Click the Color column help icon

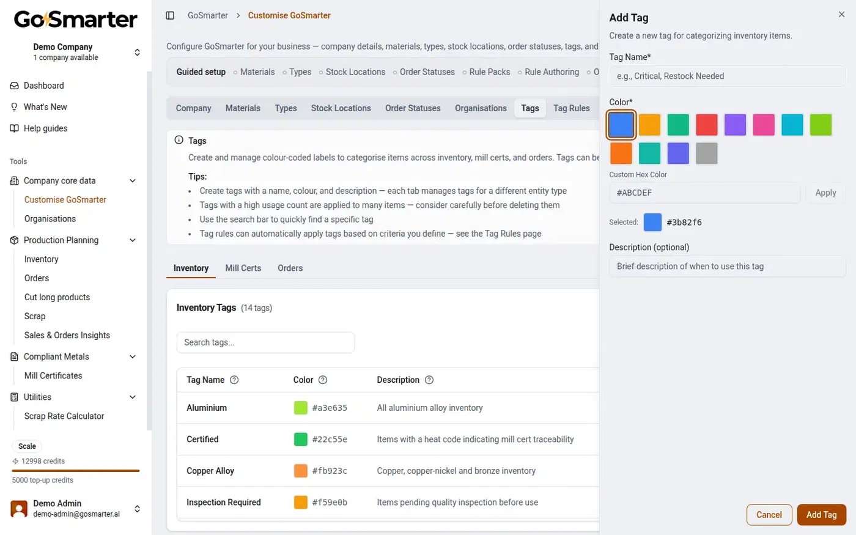pos(323,380)
